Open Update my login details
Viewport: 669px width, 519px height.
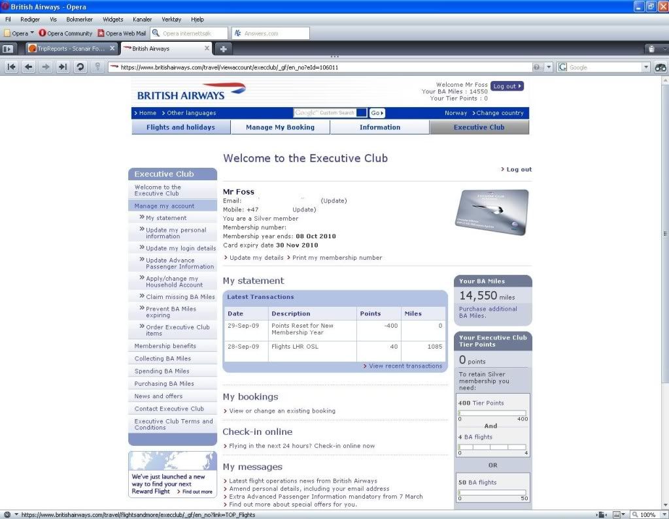(180, 248)
